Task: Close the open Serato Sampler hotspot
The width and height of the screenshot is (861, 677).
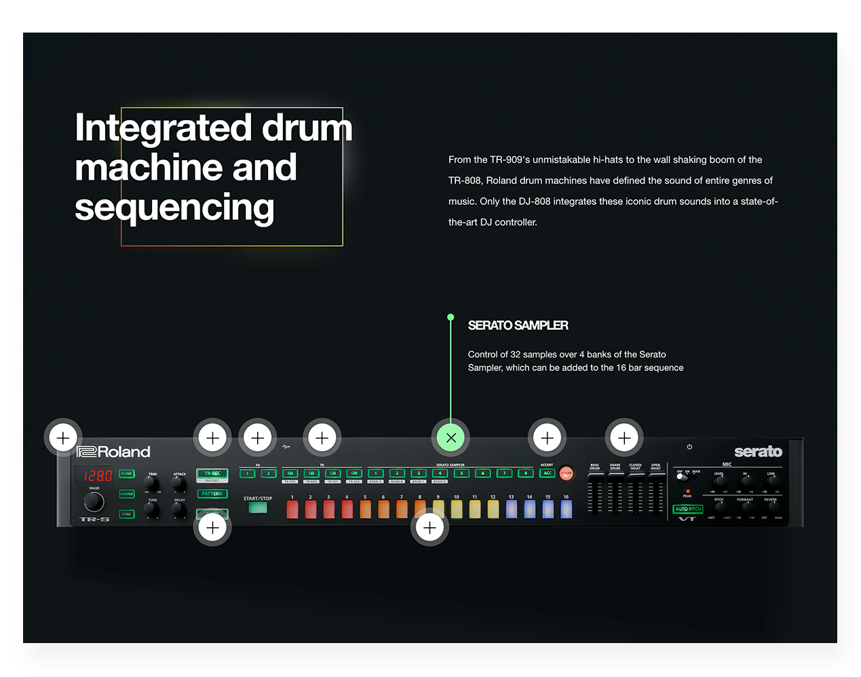Action: click(451, 438)
